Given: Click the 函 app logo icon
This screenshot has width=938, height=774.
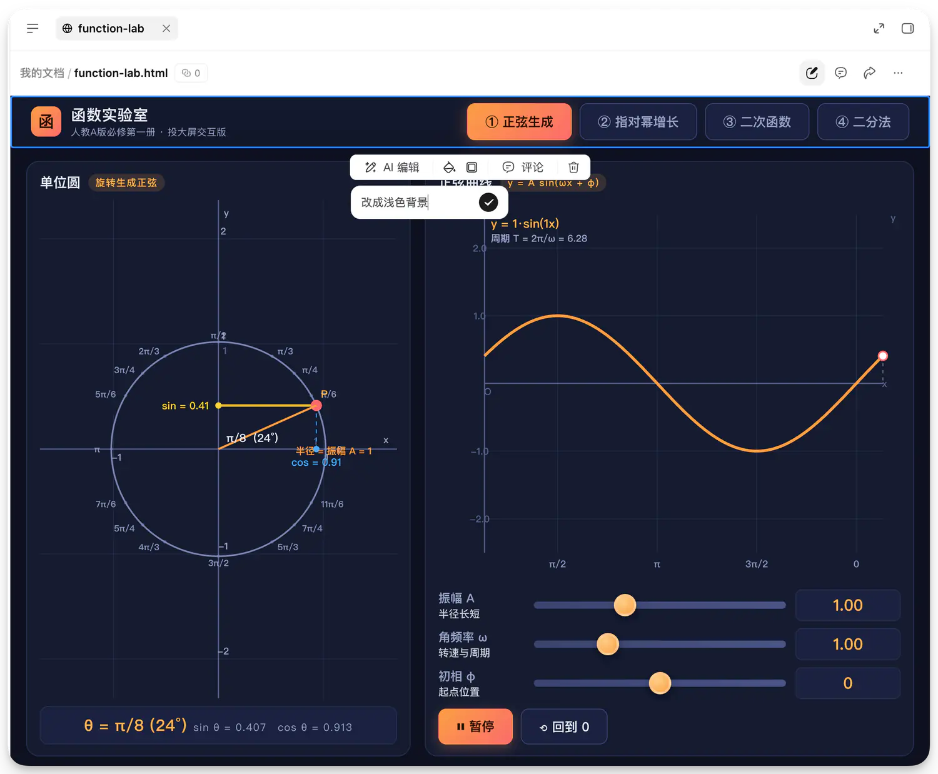Looking at the screenshot, I should [x=46, y=121].
